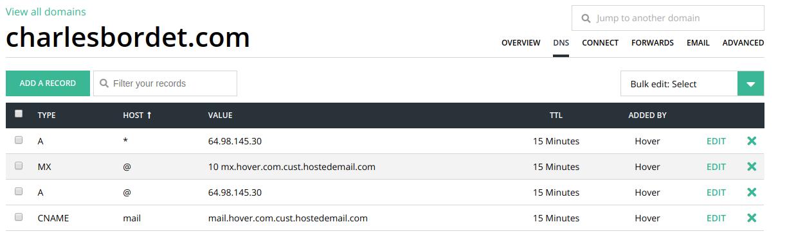Delete the MX record with X icon
The image size is (796, 247).
(751, 167)
